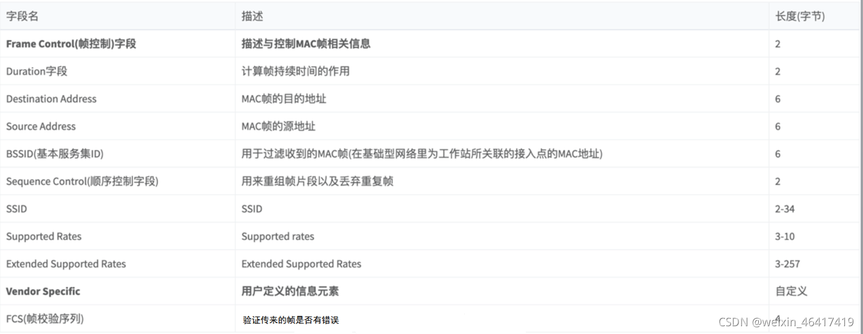The width and height of the screenshot is (863, 334).
Task: Click length 2 in Sequence Control row
Action: [778, 181]
